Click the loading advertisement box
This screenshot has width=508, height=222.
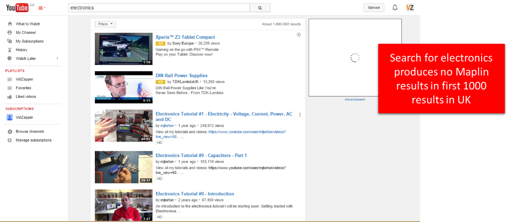coord(355,57)
